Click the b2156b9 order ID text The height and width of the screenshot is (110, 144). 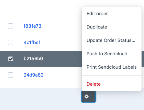click(33, 59)
